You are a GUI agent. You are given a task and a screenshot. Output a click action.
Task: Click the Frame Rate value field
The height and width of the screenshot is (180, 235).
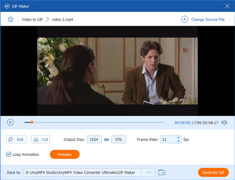pos(168,139)
